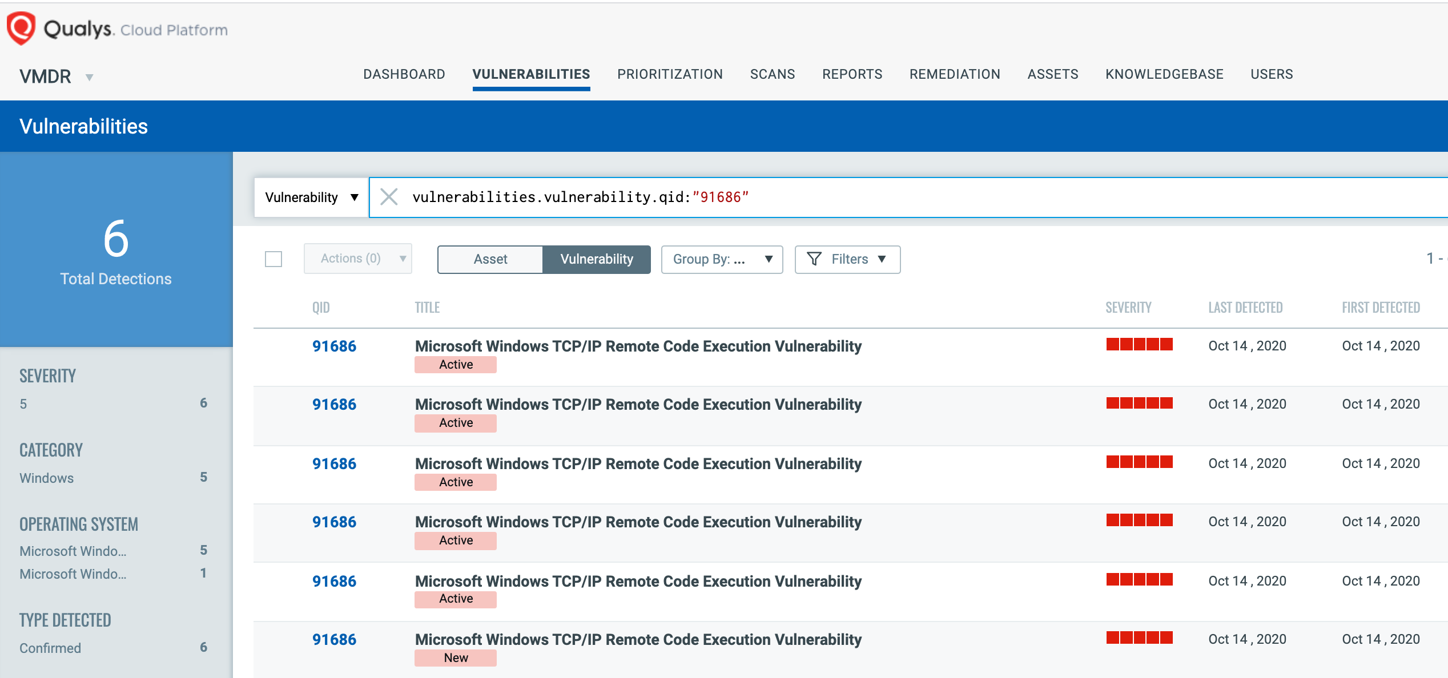
Task: Open the KNOWLEDGEBASE tab
Action: [x=1164, y=74]
